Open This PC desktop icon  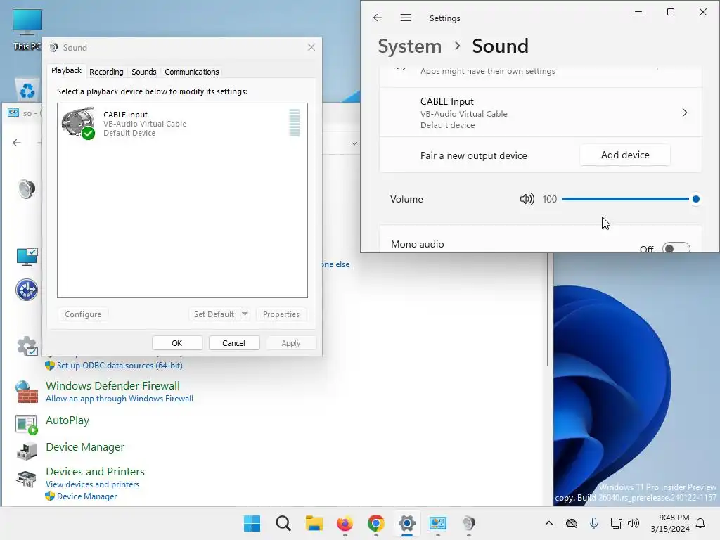click(27, 30)
